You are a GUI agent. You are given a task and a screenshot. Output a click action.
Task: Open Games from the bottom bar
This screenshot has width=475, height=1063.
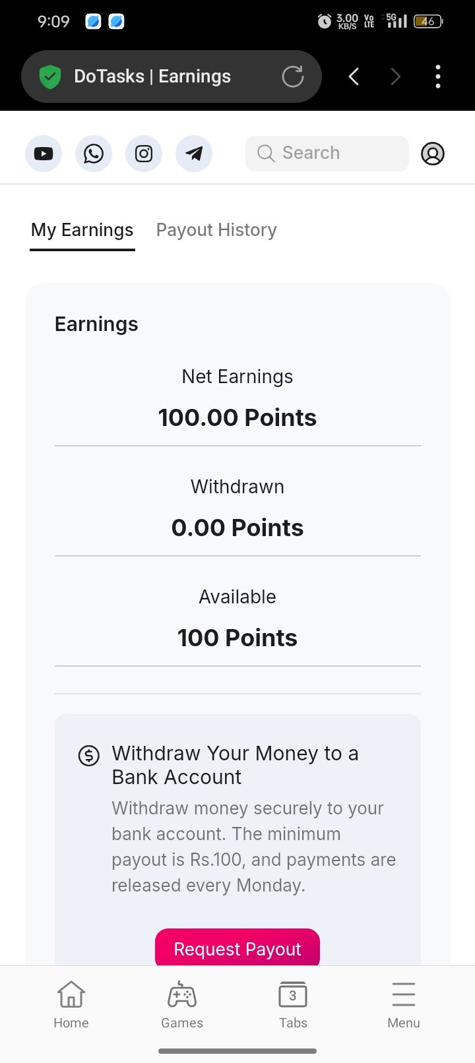tap(182, 1005)
